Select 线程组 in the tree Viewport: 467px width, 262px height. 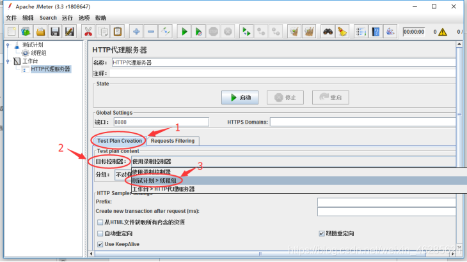[x=38, y=53]
